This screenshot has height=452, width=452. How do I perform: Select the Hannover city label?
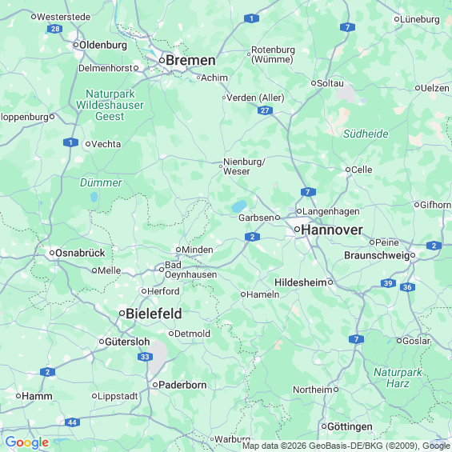(332, 230)
